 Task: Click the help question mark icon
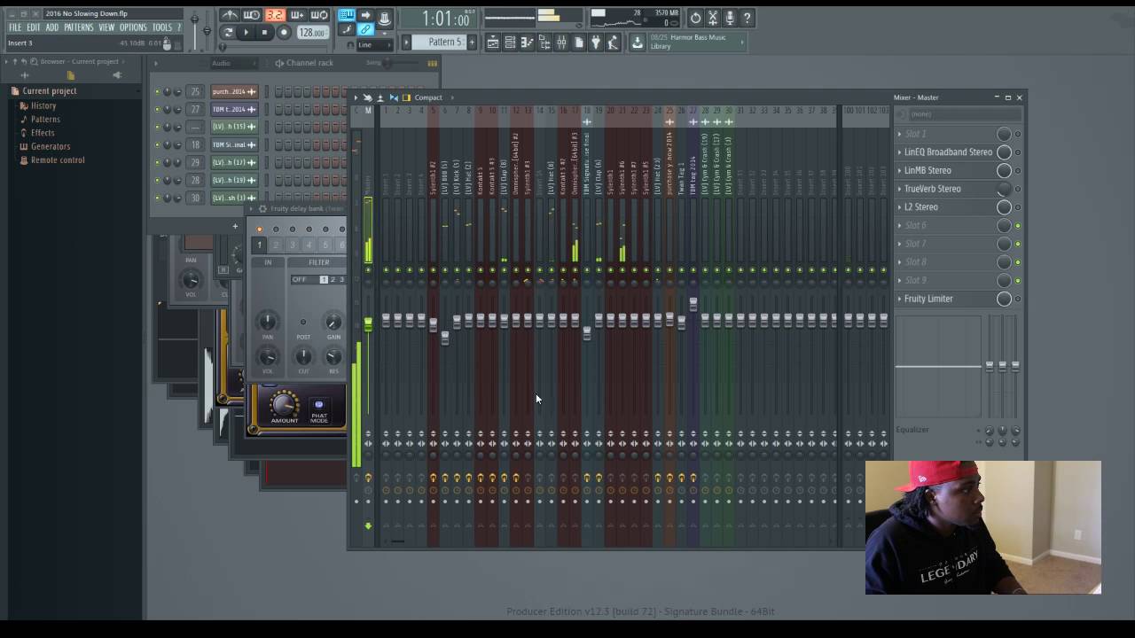(x=747, y=18)
